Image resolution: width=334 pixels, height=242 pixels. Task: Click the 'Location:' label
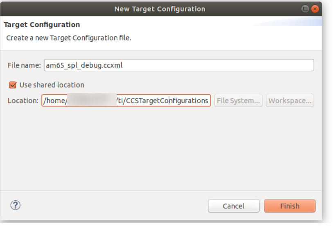coord(23,101)
